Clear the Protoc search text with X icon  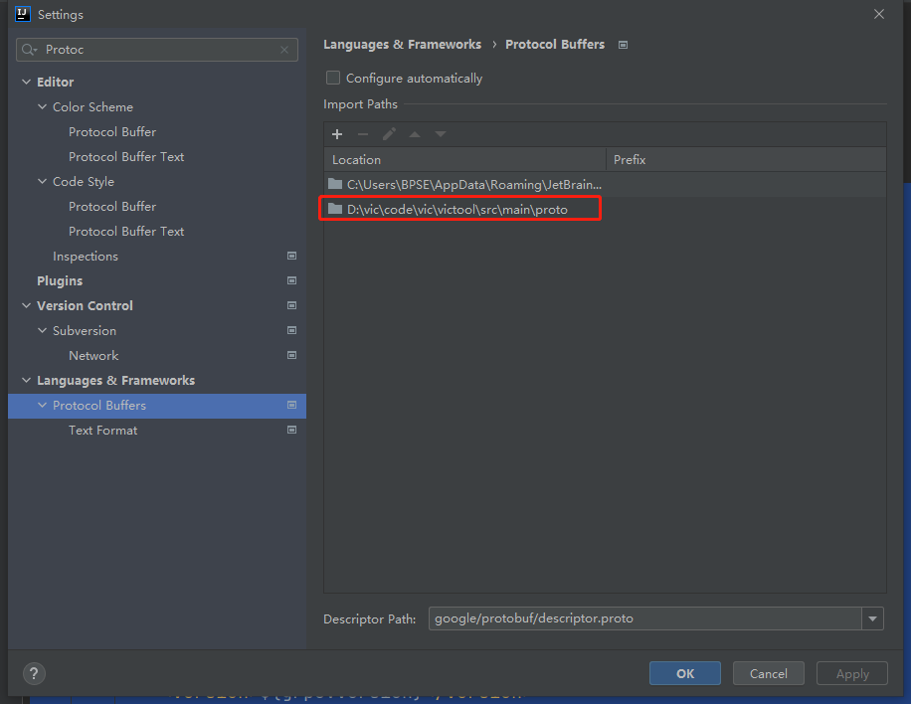(x=284, y=50)
